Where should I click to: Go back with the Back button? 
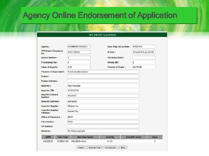pos(123,148)
